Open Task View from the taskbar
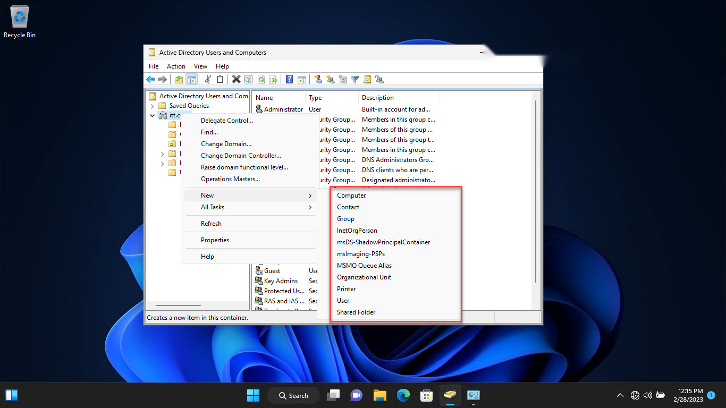Screen dimensions: 726x408 pyautogui.click(x=333, y=395)
